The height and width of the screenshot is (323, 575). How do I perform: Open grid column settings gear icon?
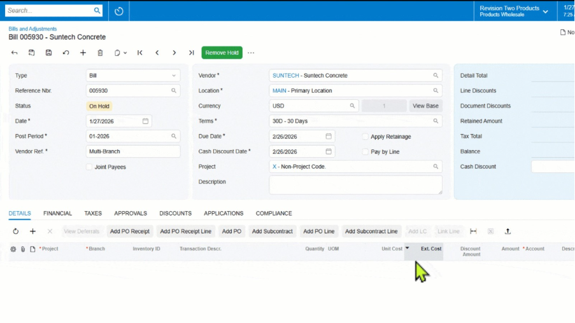coord(13,249)
